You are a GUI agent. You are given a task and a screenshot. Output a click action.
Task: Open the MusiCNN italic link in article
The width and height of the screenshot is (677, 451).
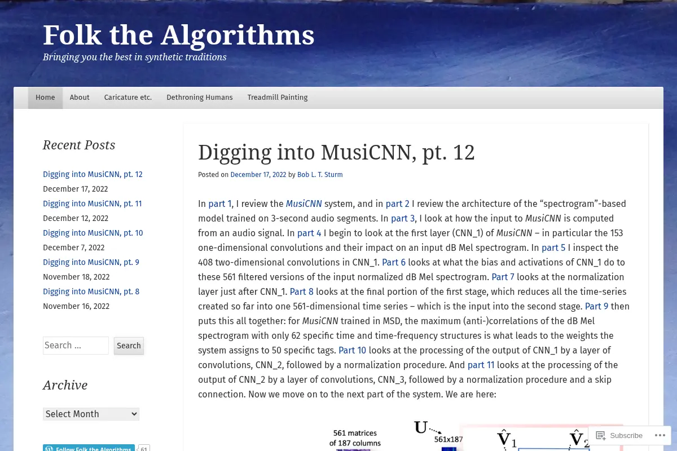point(304,204)
